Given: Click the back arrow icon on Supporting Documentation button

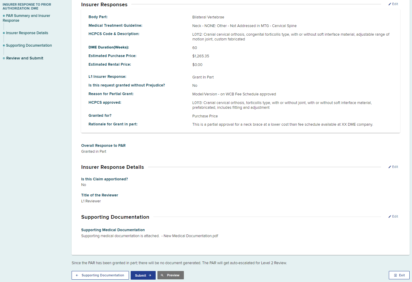Looking at the screenshot, I should (77, 275).
